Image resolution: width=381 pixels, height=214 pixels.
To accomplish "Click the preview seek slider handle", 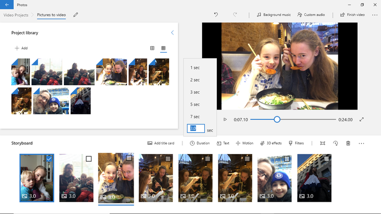I will point(277,119).
